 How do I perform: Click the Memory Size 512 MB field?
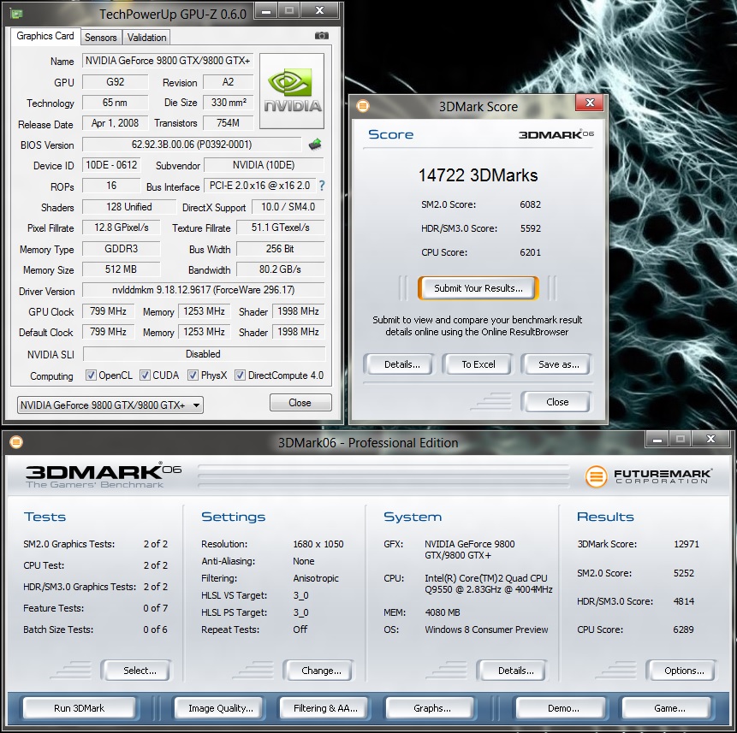(x=121, y=269)
